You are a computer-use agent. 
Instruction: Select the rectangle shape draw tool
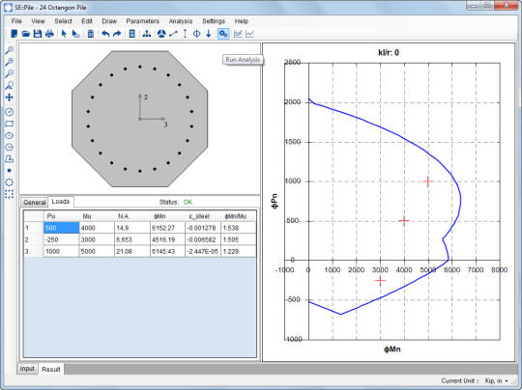point(9,124)
